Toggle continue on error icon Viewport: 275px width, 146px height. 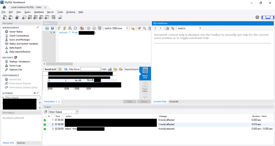82,28
